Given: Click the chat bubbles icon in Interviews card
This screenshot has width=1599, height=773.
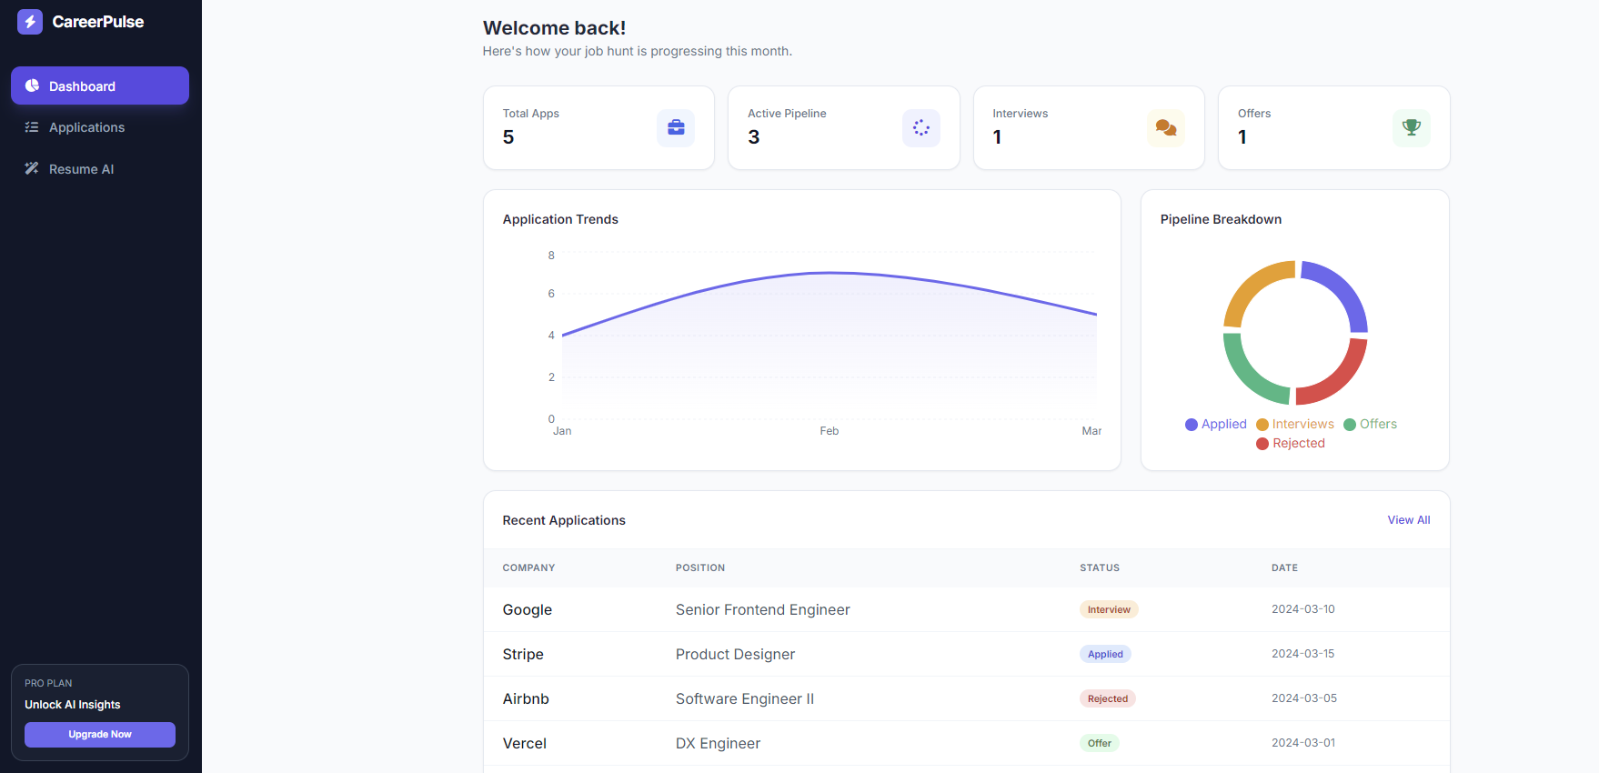Looking at the screenshot, I should [x=1165, y=127].
